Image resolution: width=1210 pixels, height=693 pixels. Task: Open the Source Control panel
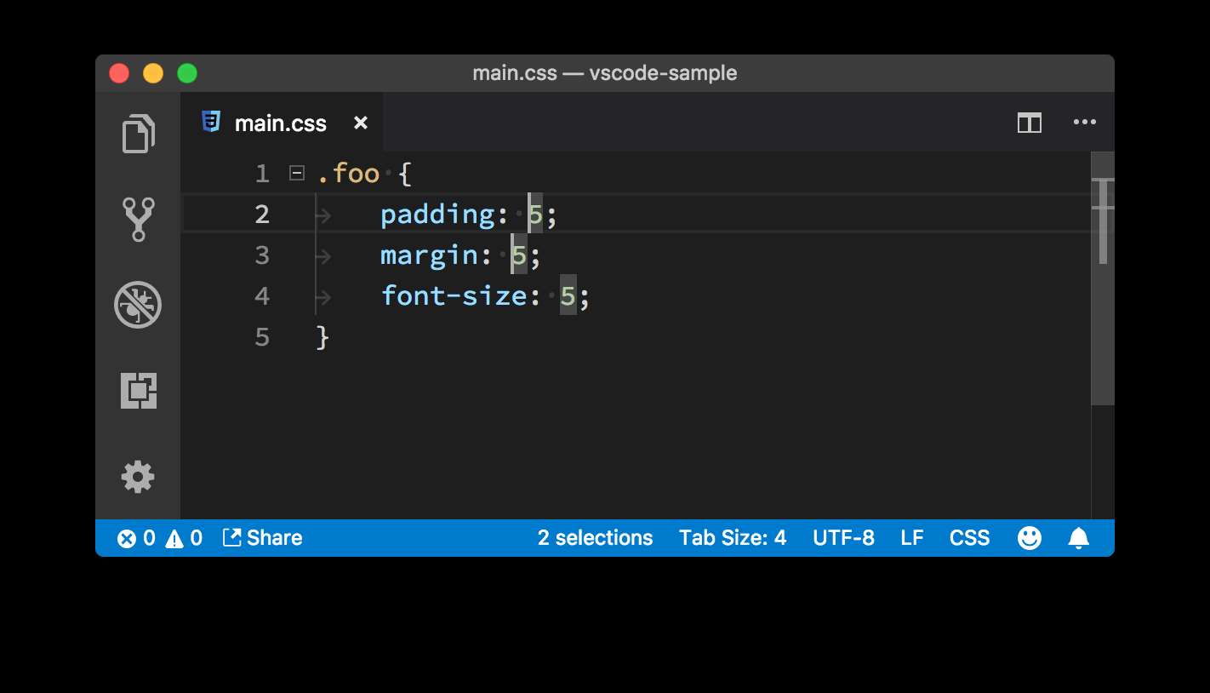pos(138,219)
